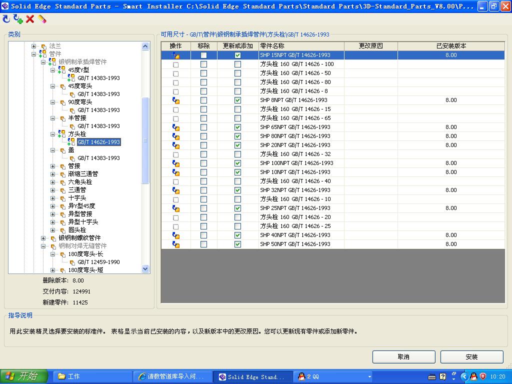Expand the 法兰 tree node

[33, 46]
